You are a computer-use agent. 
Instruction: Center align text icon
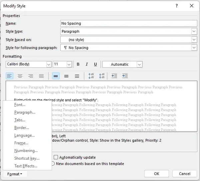(20, 76)
